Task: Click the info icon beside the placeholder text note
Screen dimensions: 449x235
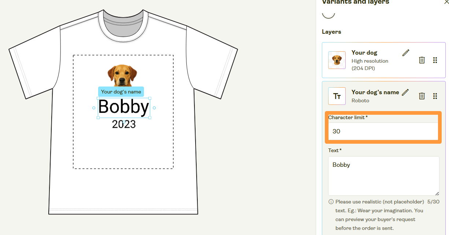Action: (x=331, y=202)
